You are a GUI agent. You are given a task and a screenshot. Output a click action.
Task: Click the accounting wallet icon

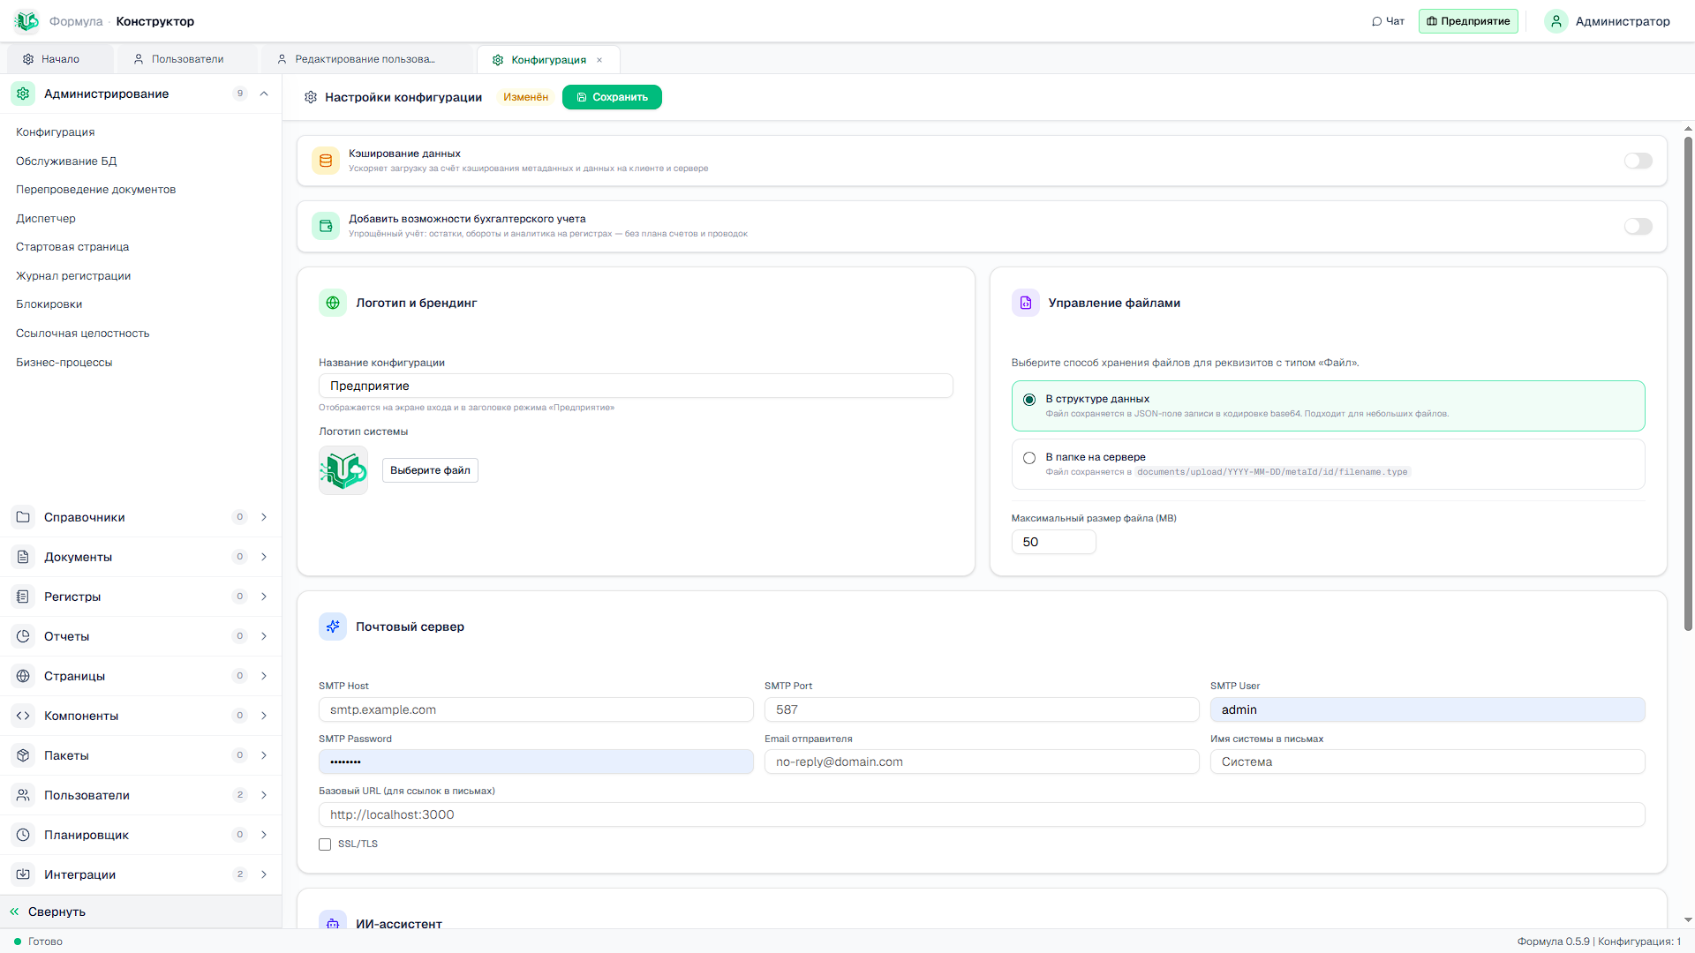point(326,226)
